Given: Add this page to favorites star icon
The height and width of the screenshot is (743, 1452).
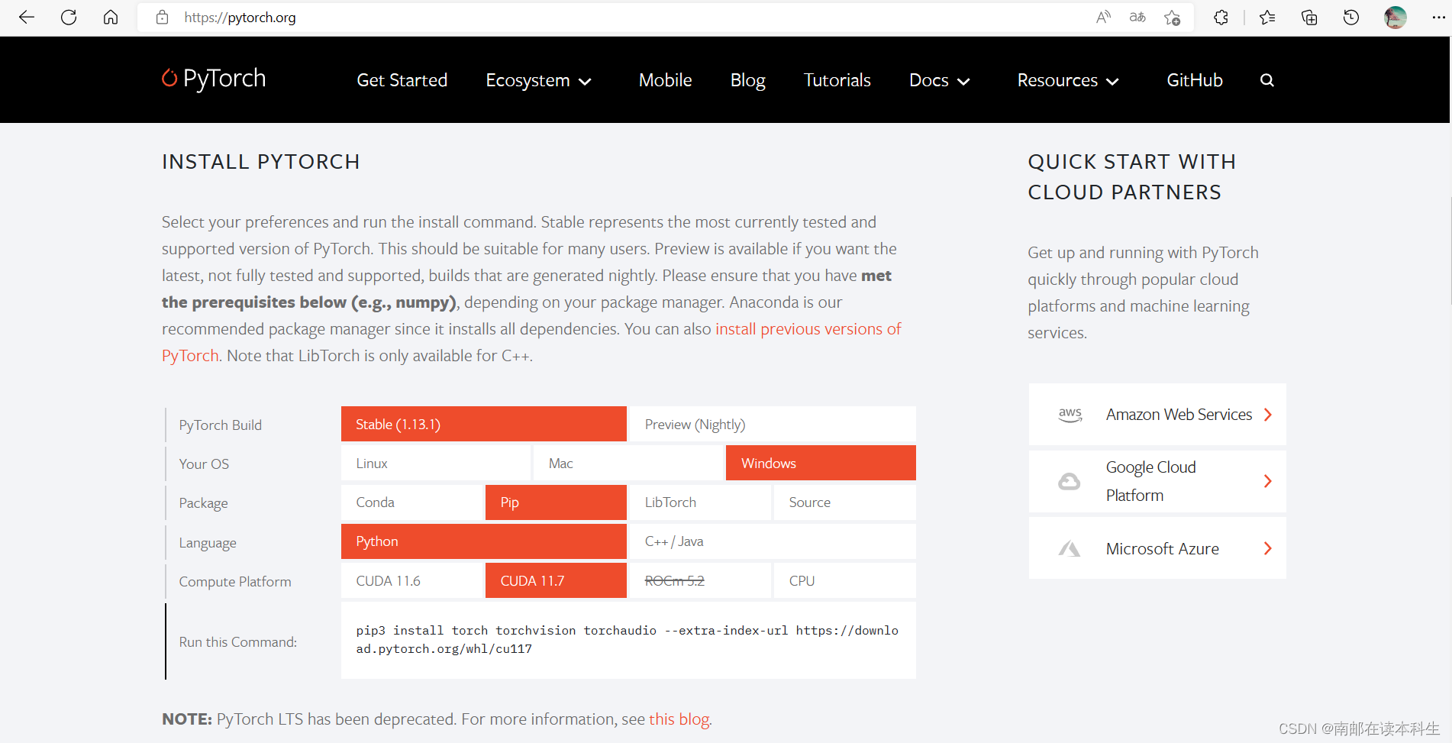Looking at the screenshot, I should 1173,17.
